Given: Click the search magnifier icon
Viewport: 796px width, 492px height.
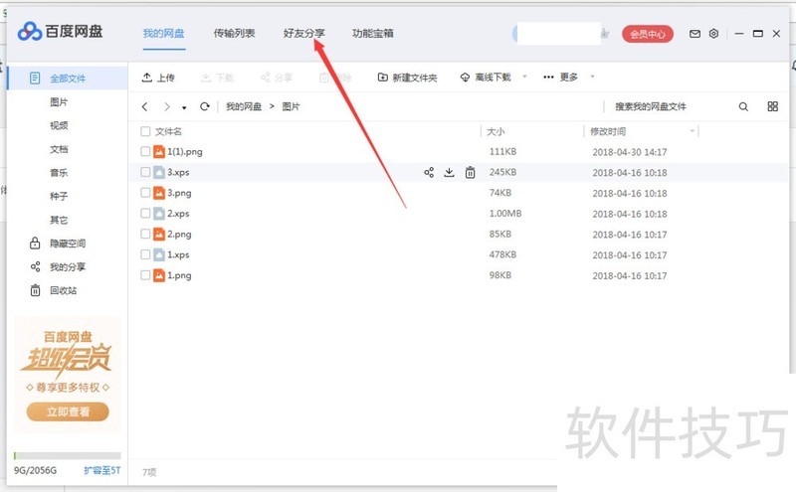Looking at the screenshot, I should coord(743,106).
